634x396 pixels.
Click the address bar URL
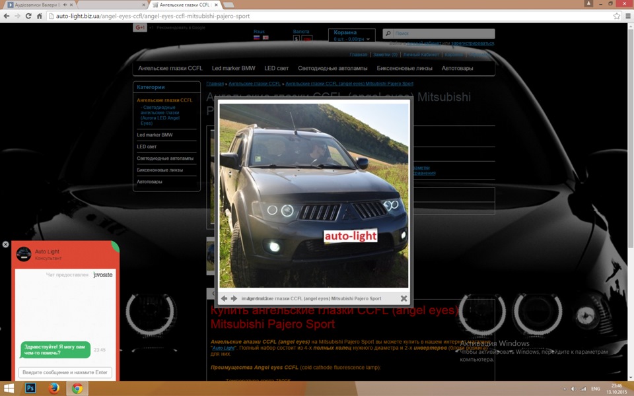pos(153,16)
